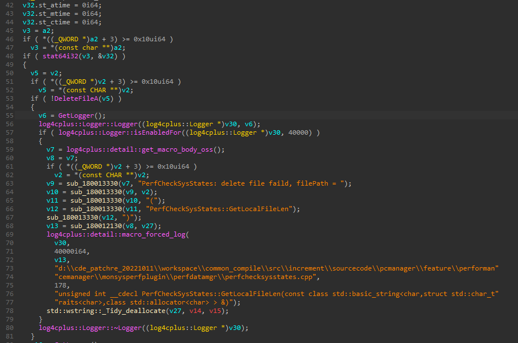Select the &v32 argument of stat64i32
This screenshot has height=343, width=518.
[x=106, y=56]
